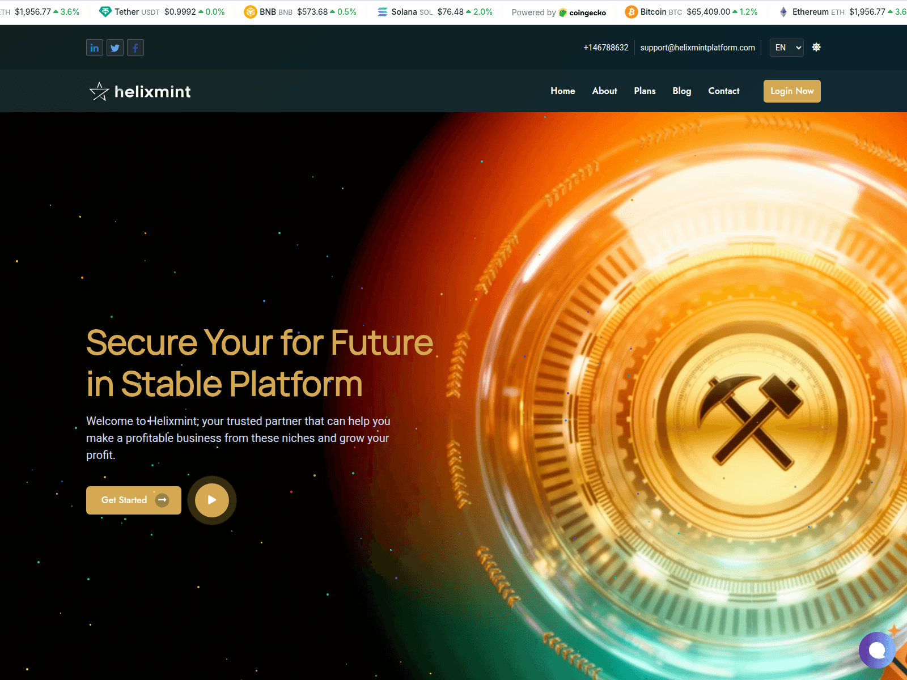Click the Solana coin icon in ticker
907x680 pixels.
383,12
